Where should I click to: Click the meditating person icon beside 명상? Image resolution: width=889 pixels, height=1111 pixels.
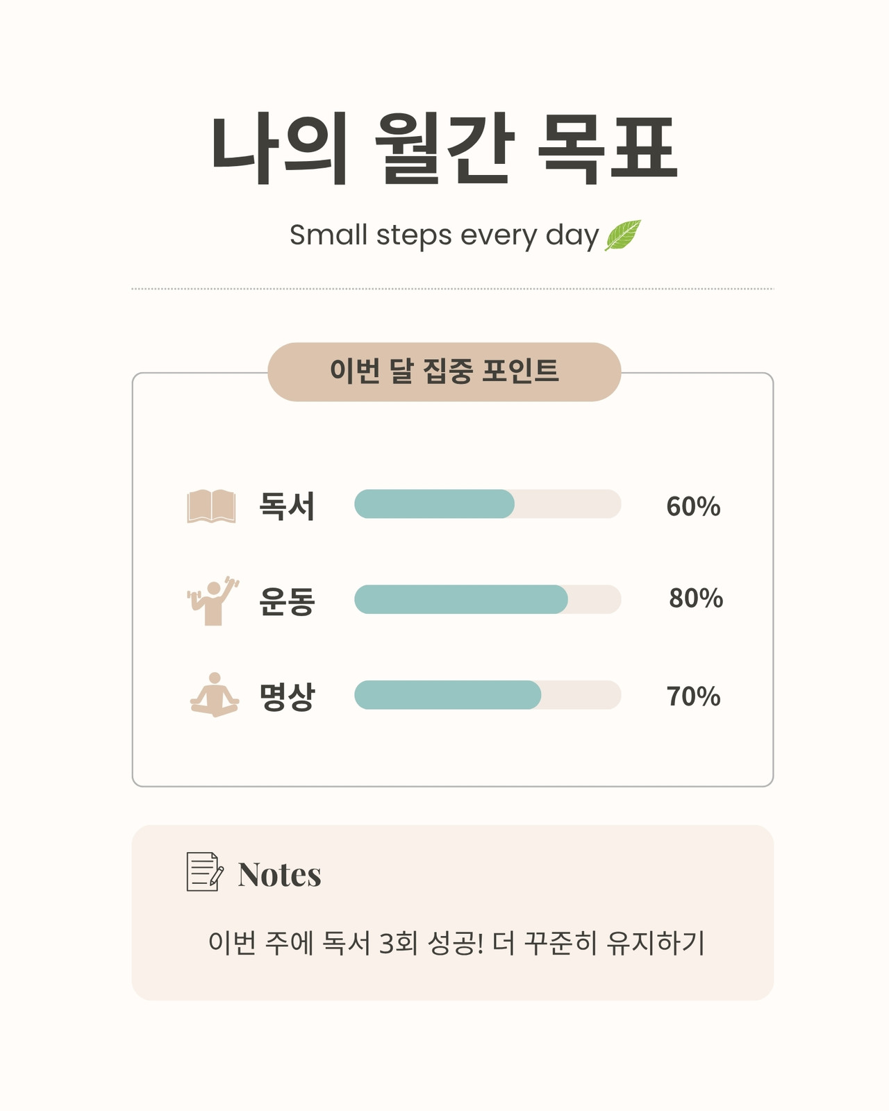tap(215, 694)
